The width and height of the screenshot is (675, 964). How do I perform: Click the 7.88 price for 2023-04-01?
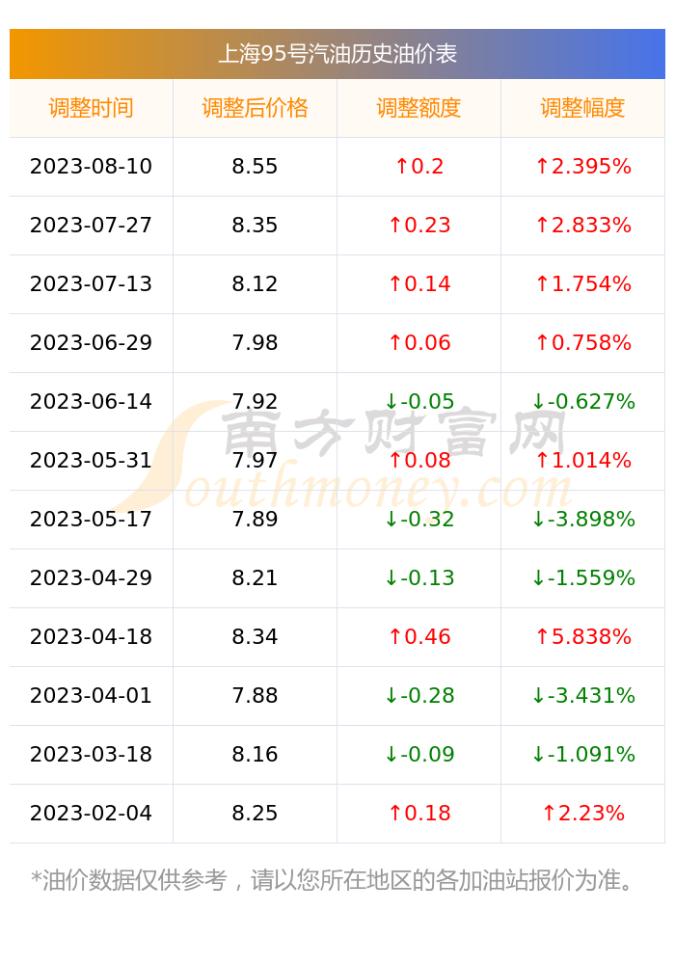[255, 695]
